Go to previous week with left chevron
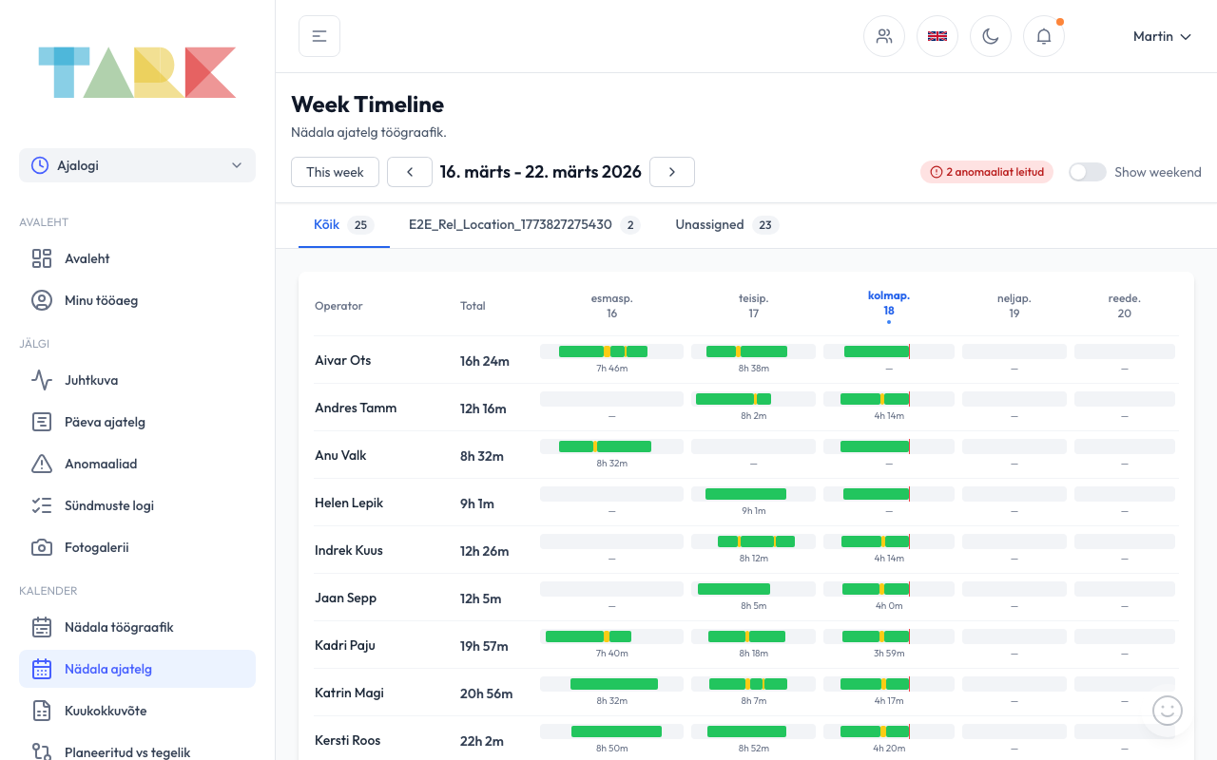The height and width of the screenshot is (760, 1217). (x=410, y=172)
